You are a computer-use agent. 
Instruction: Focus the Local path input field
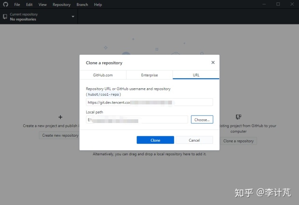tap(137, 120)
